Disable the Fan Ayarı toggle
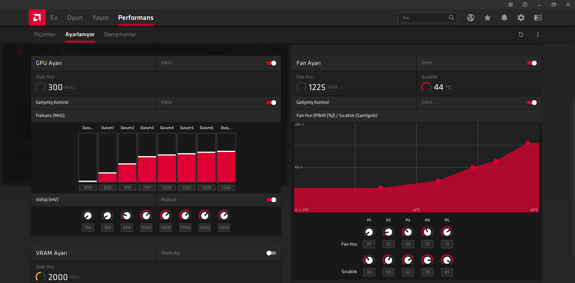This screenshot has height=283, width=575. (x=532, y=63)
